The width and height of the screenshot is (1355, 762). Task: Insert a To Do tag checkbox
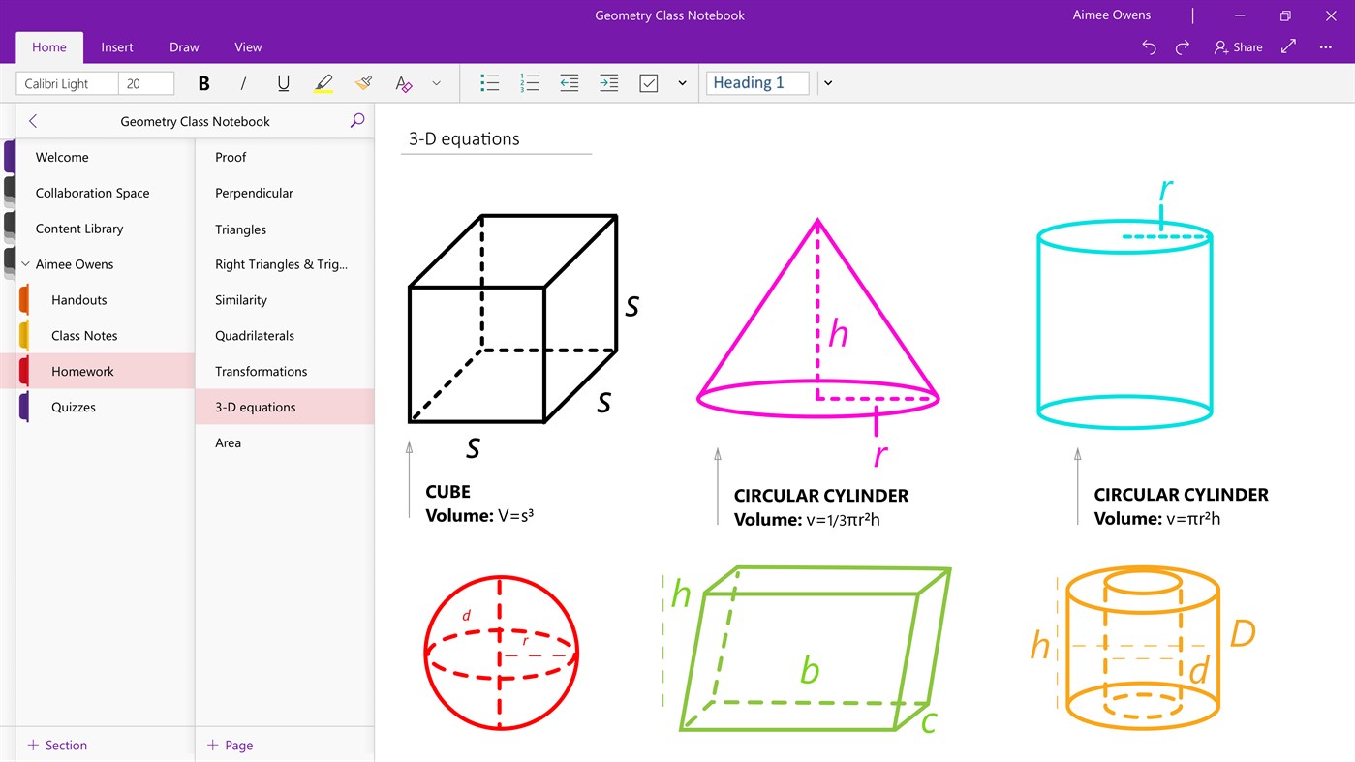tap(648, 83)
